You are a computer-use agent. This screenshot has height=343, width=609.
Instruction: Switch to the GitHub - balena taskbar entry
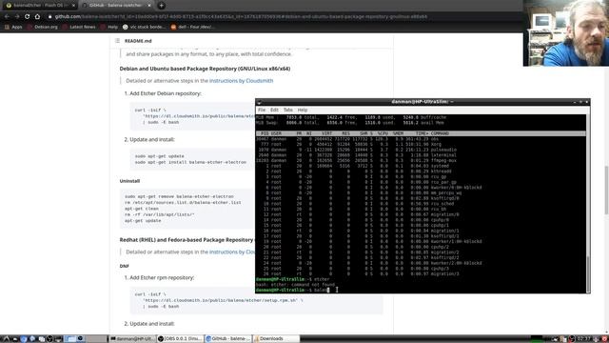tap(228, 339)
